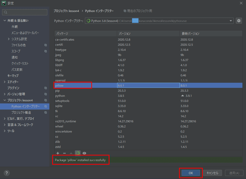Select the sqlite package row
246x179 pixels.
click(148, 106)
